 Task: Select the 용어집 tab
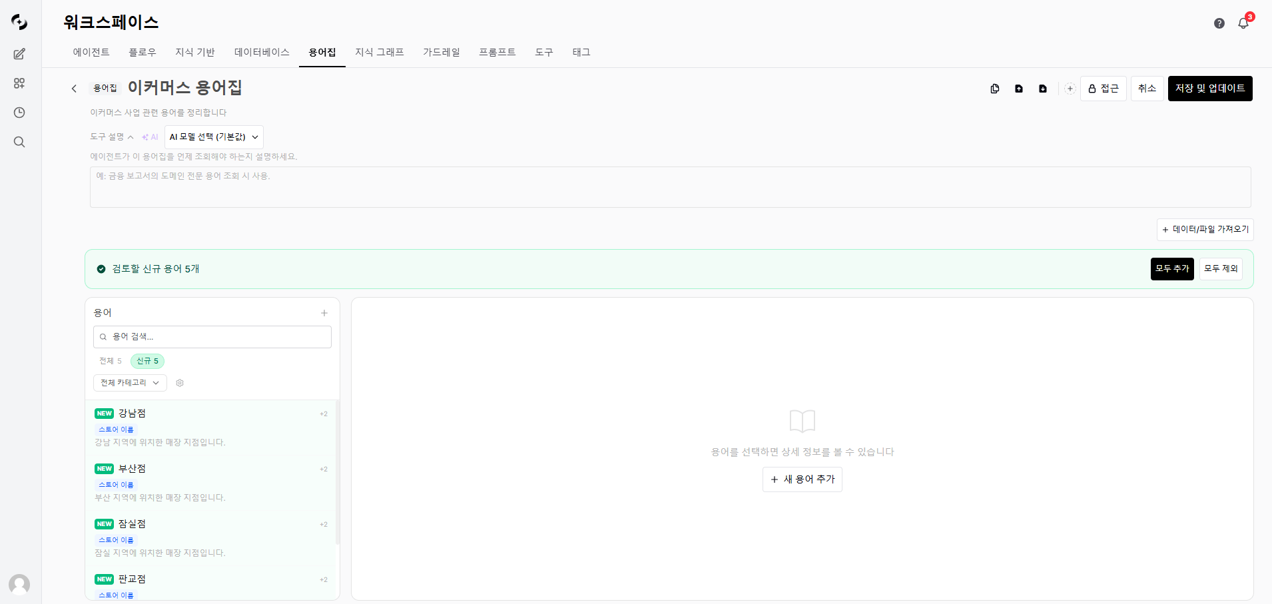click(x=322, y=52)
